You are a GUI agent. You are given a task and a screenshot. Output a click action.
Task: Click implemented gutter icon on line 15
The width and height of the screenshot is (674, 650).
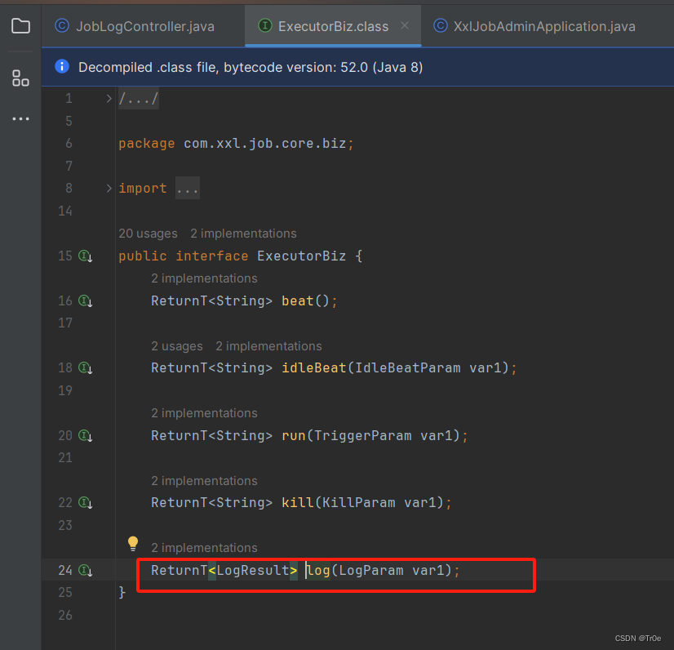point(85,256)
